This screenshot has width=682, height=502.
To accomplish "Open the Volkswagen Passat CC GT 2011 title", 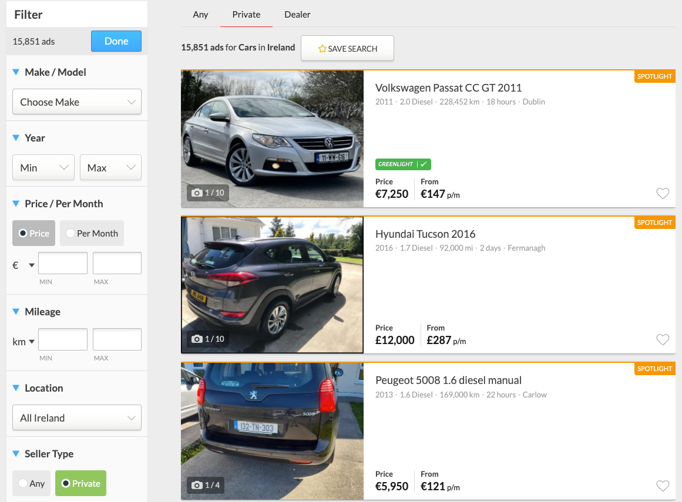I will click(x=448, y=88).
